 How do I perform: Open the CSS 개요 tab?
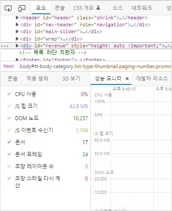pyautogui.click(x=84, y=8)
